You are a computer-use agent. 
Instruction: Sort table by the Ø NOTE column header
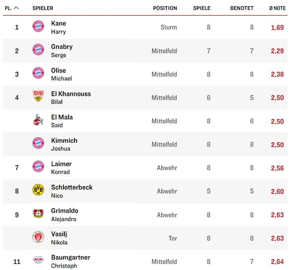tap(277, 8)
